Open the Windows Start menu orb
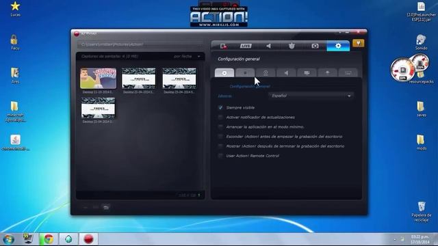The image size is (438, 246). [8, 239]
